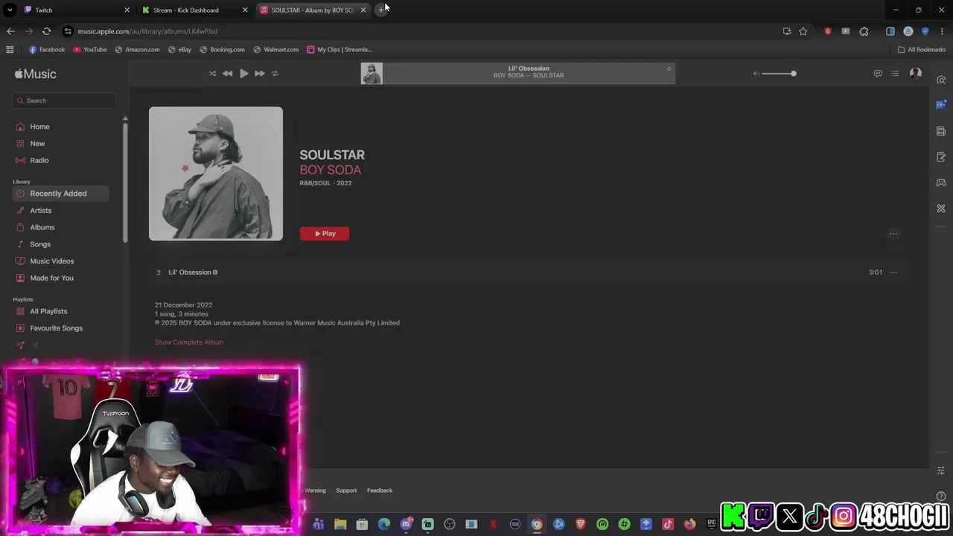Start playback with the player play icon
This screenshot has width=953, height=536.
243,74
